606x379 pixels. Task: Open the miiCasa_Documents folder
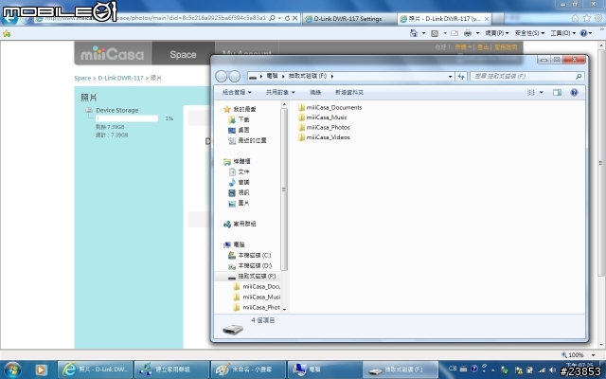330,107
